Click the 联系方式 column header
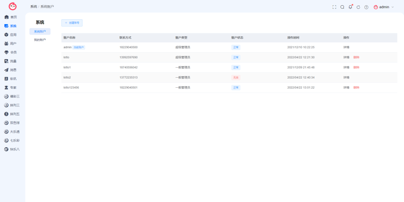Image resolution: width=404 pixels, height=202 pixels. 126,37
